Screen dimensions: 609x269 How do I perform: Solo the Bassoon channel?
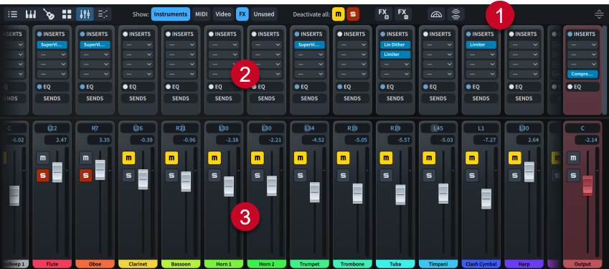pos(171,176)
